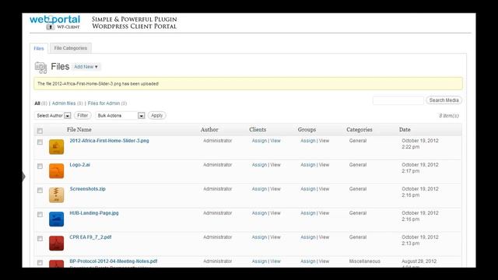Click the Clients column header
This screenshot has height=280, width=498.
(258, 130)
